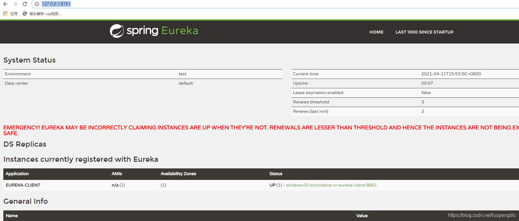Screen dimensions: 519x221
Task: Click the General Info heading
Action: pos(26,201)
